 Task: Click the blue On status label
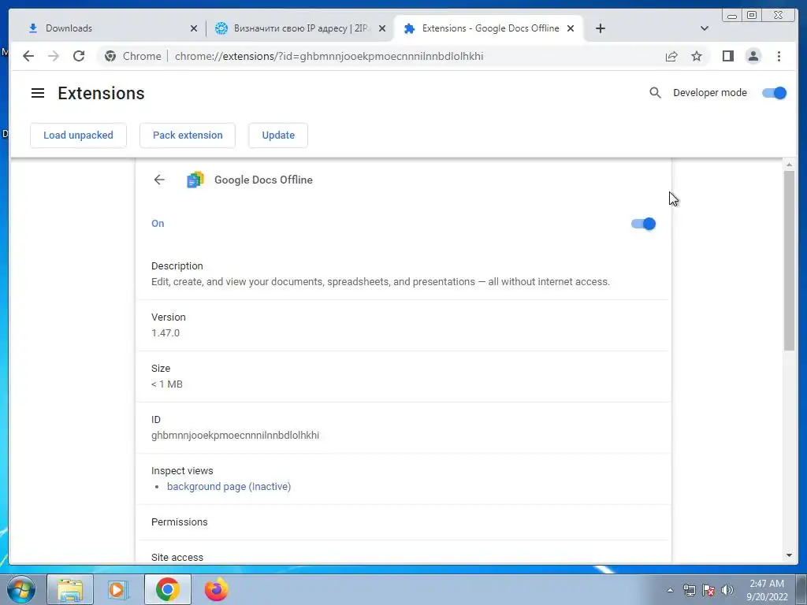coord(158,223)
